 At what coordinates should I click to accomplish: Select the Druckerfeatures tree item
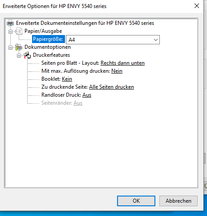51,55
